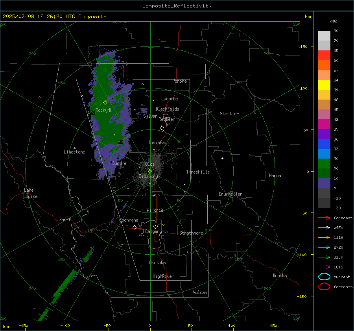Viewport: 354px width, 331px height.
Task: Click the Blackfalds map label
Action: coord(167,109)
